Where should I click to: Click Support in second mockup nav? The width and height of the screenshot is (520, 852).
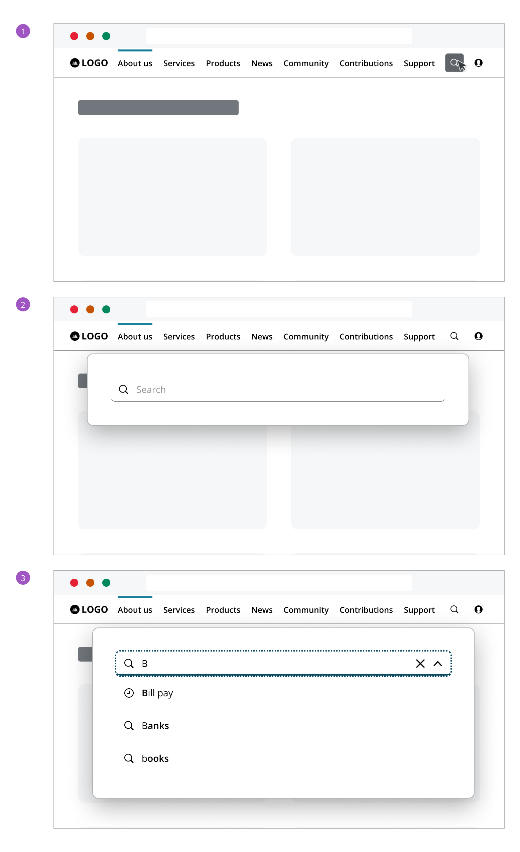[x=419, y=336]
